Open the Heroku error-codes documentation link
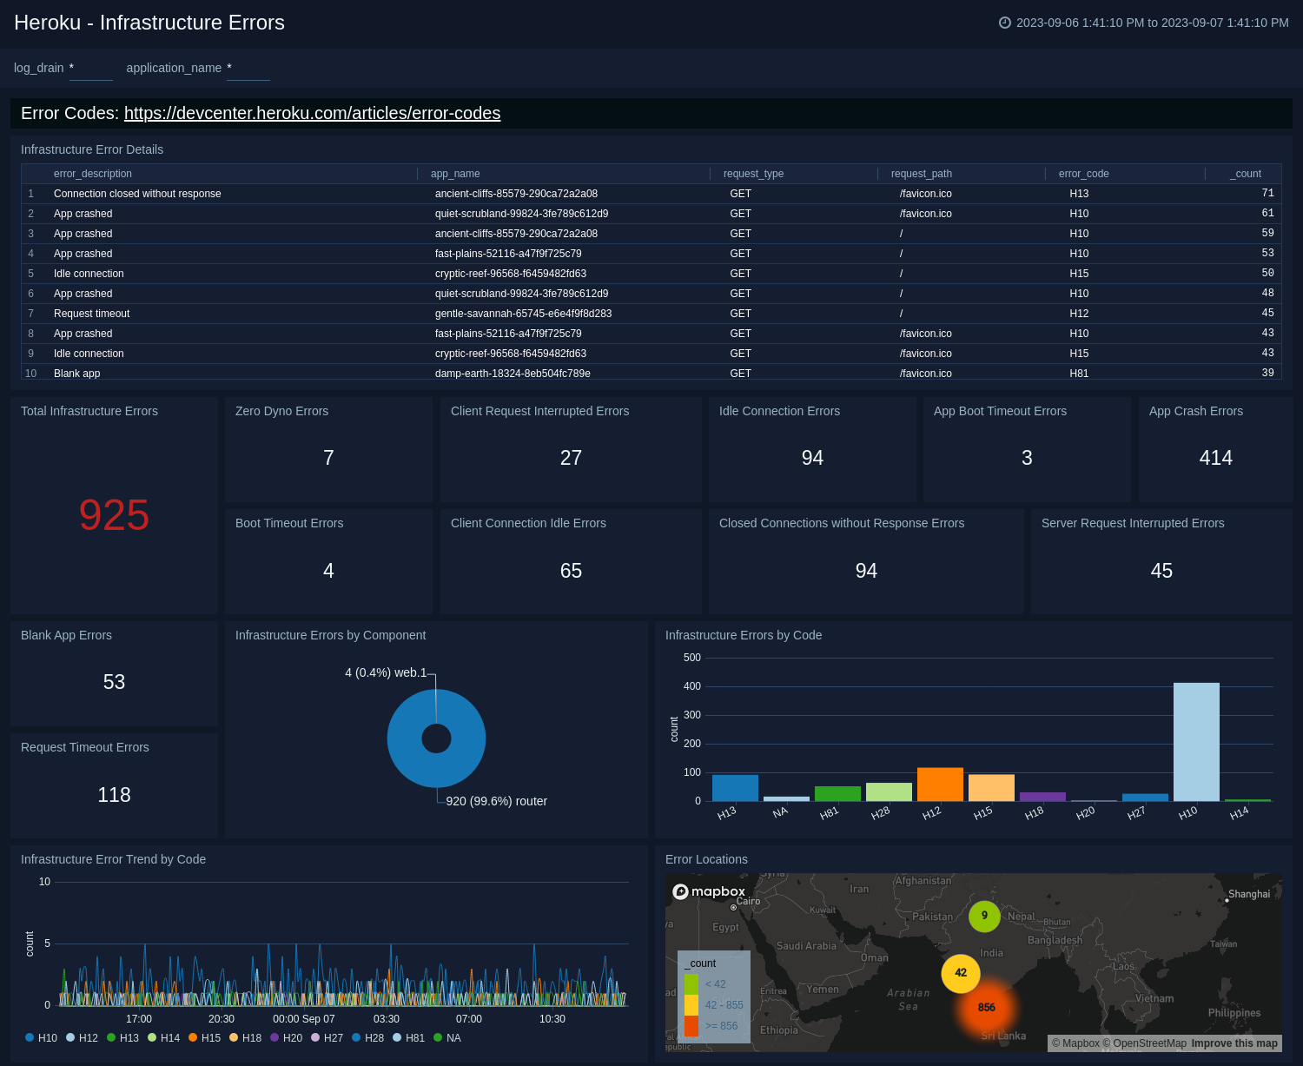This screenshot has height=1066, width=1303. point(313,113)
